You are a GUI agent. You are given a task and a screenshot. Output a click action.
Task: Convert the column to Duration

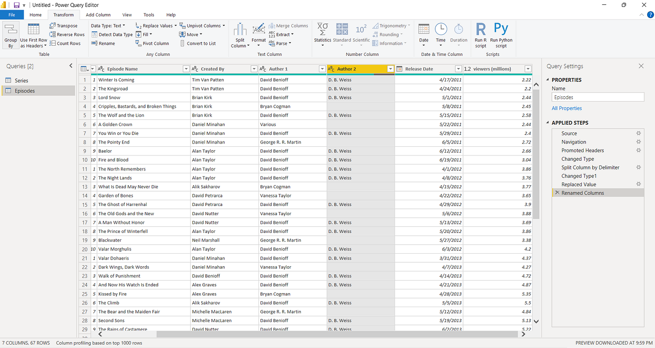pos(459,35)
